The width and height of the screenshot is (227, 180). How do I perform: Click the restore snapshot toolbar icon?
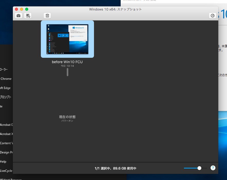pos(28,16)
